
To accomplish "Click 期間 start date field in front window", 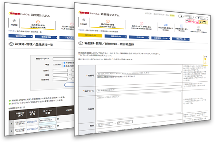I will 105,124.
